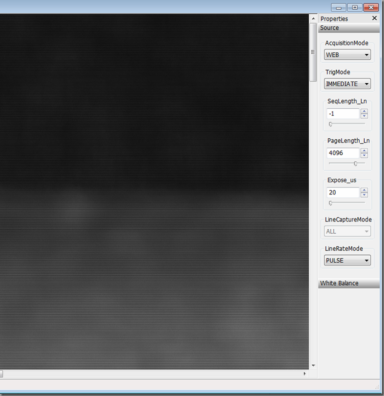This screenshot has height=396, width=384.
Task: Click the disabled LineCaptureMode ALL dropdown
Action: [347, 232]
